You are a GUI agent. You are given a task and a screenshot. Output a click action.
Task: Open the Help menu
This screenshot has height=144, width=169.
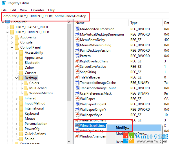coord(52,10)
